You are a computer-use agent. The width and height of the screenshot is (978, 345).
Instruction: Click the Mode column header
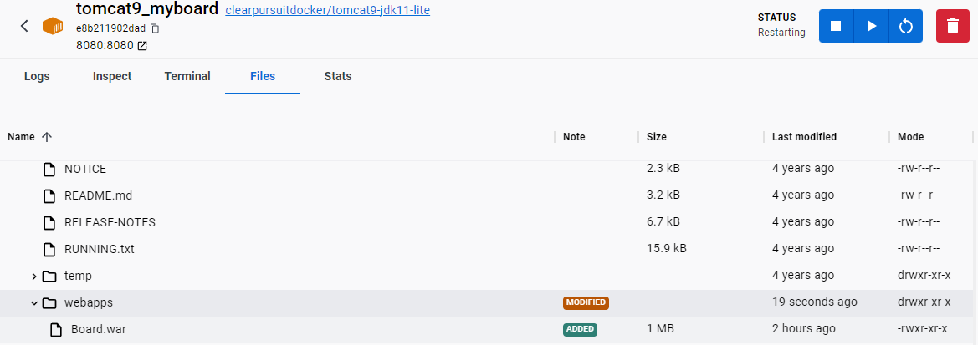tap(910, 137)
